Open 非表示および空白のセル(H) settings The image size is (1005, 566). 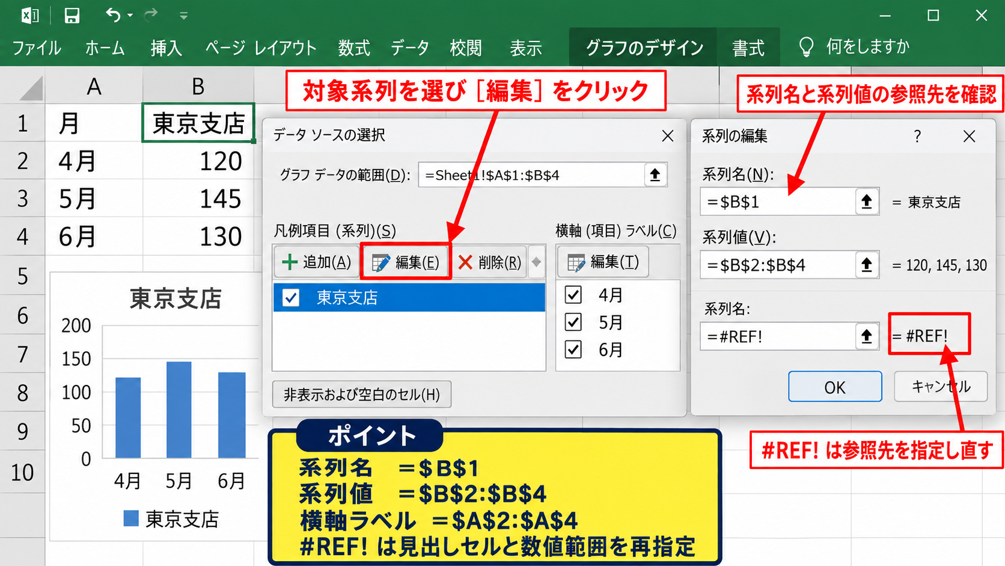point(362,395)
